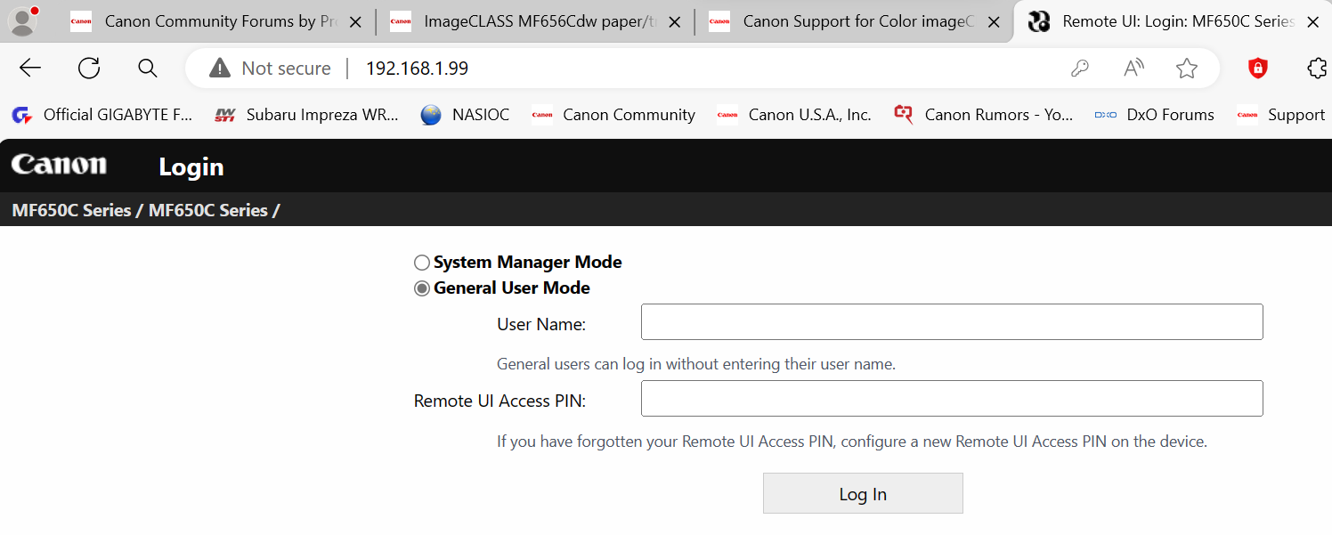Open the red shield extension icon
1332x535 pixels.
1257,69
